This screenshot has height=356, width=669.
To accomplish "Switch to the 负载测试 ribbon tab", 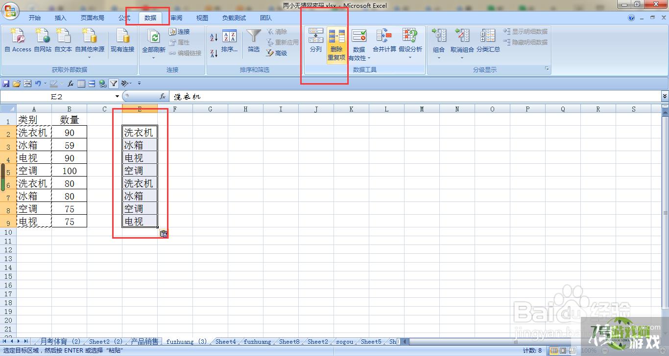I will pos(234,18).
